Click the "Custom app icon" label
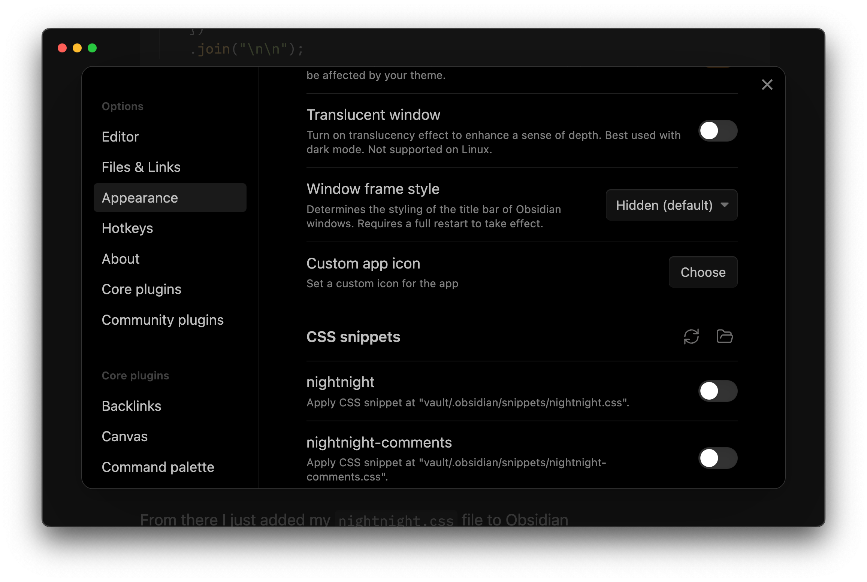Screen dimensions: 867x582 (x=363, y=263)
